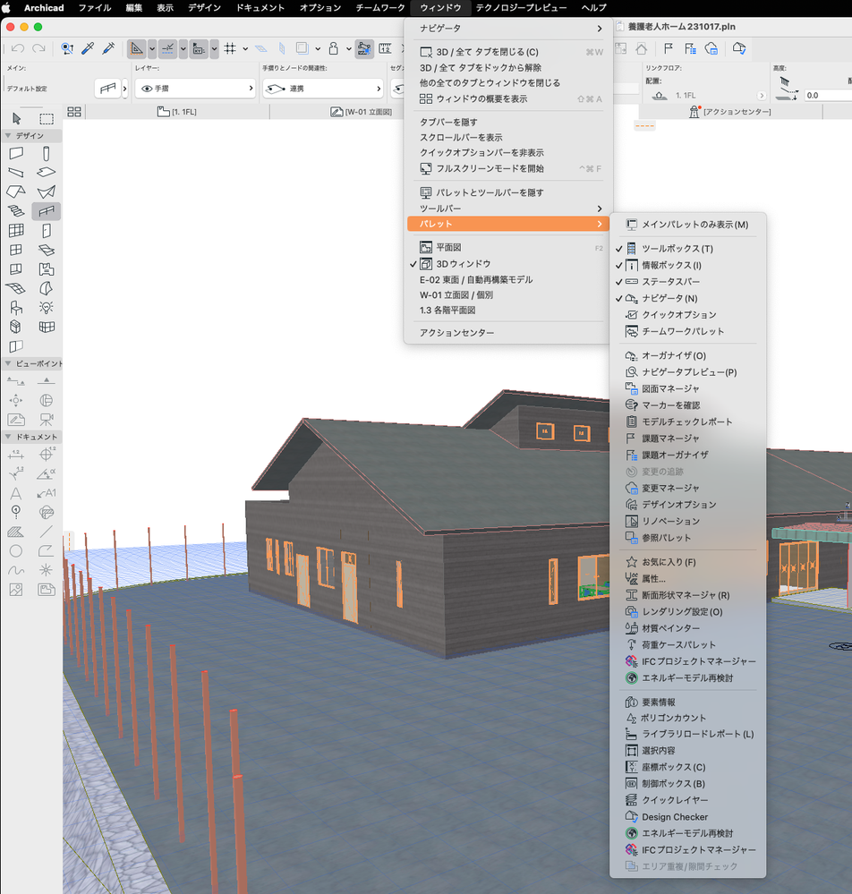This screenshot has width=852, height=894.
Task: Open E-02 東面 / 自動再構築モデル window
Action: (507, 280)
